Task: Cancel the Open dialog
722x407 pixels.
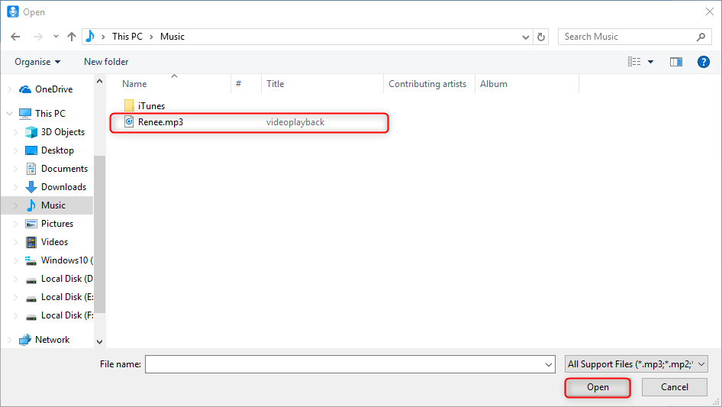Action: tap(674, 387)
